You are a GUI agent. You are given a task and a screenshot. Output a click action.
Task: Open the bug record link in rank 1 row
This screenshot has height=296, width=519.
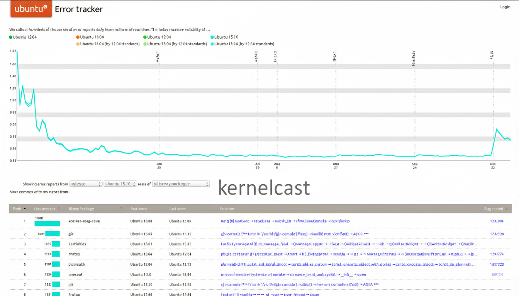[497, 221]
